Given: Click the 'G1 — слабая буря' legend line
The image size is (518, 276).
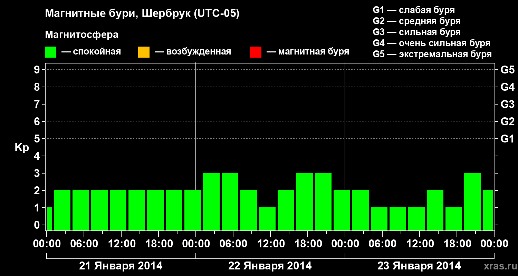Looking at the screenshot, I should pyautogui.click(x=414, y=10).
